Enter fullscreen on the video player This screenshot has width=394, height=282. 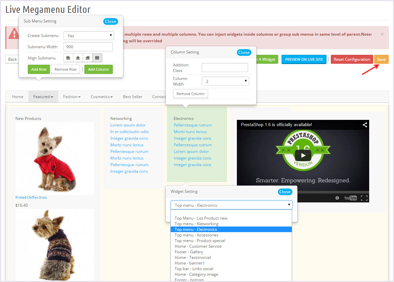click(x=364, y=198)
